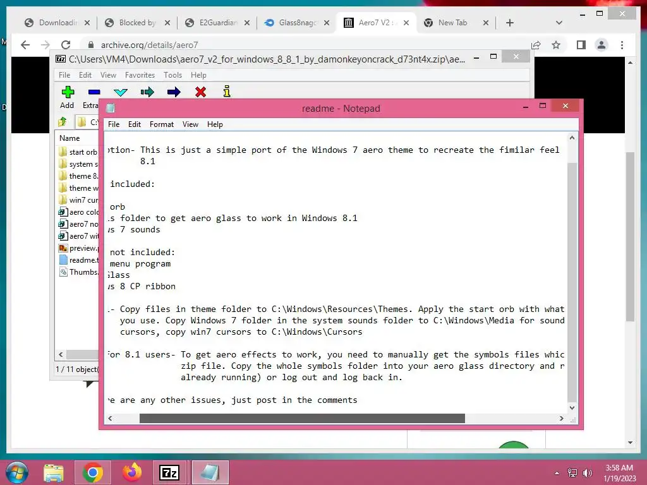Open the View menu in 7-Zip

click(108, 75)
